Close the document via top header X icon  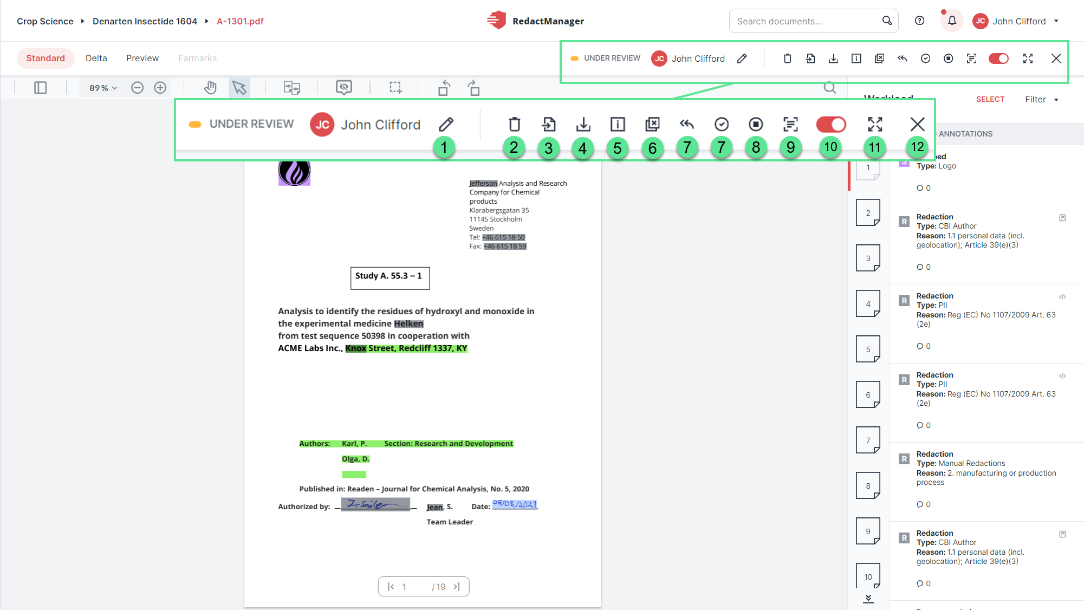click(1056, 59)
